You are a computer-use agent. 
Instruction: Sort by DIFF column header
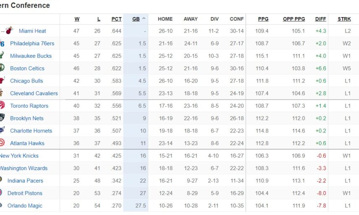320,19
